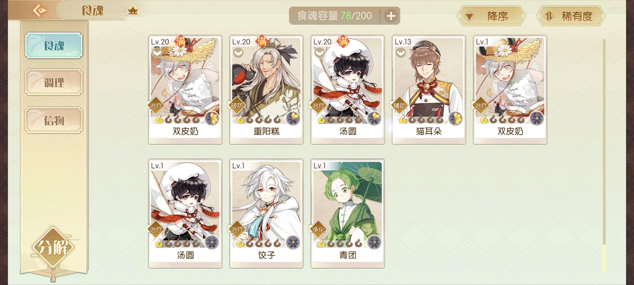Click the vertical scrollbar on right
The width and height of the screenshot is (634, 285).
(x=604, y=156)
